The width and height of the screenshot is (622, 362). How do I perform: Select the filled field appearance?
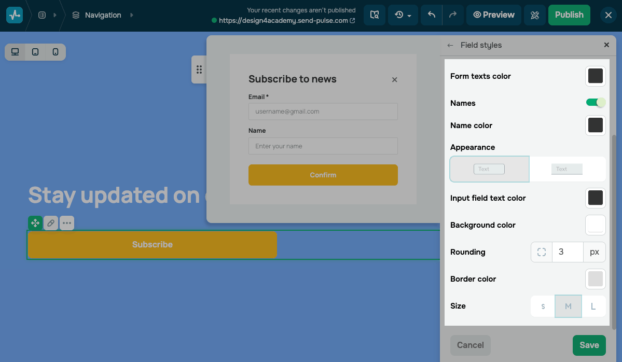tap(567, 169)
